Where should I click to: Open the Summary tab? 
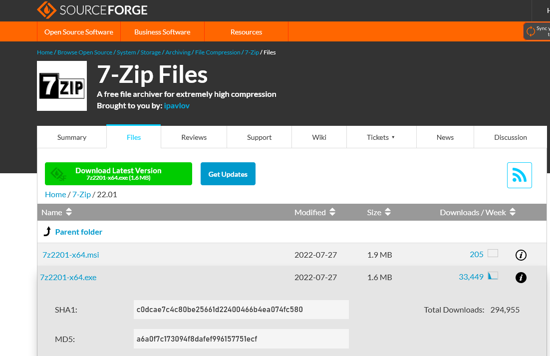(72, 137)
